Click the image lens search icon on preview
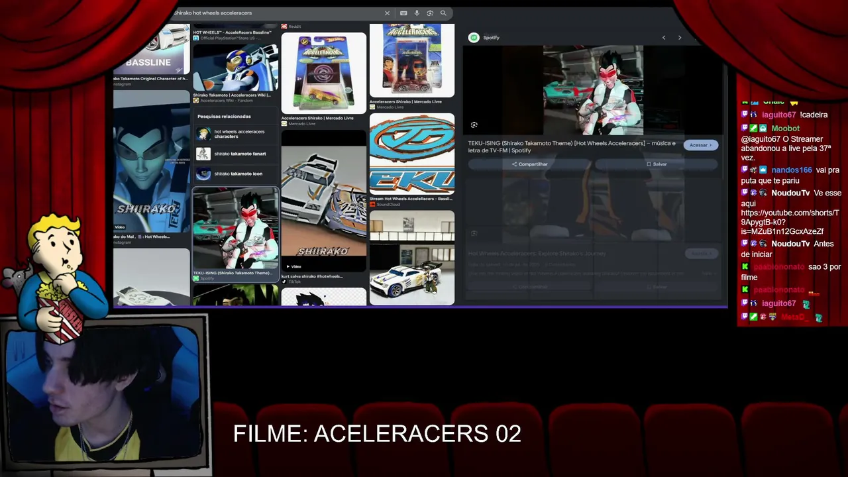This screenshot has height=477, width=848. (474, 125)
